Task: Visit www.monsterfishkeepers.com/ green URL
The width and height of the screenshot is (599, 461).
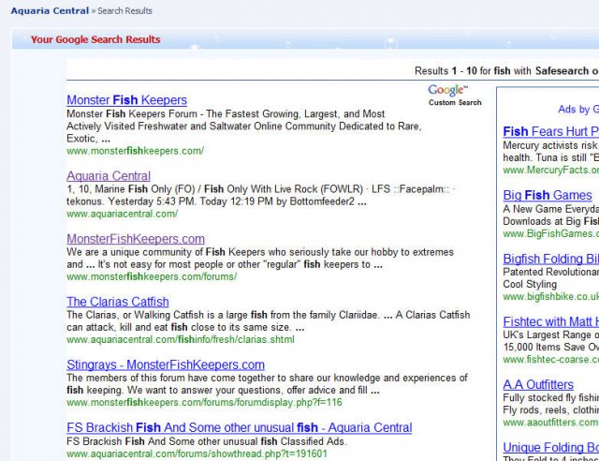Action: 135,151
